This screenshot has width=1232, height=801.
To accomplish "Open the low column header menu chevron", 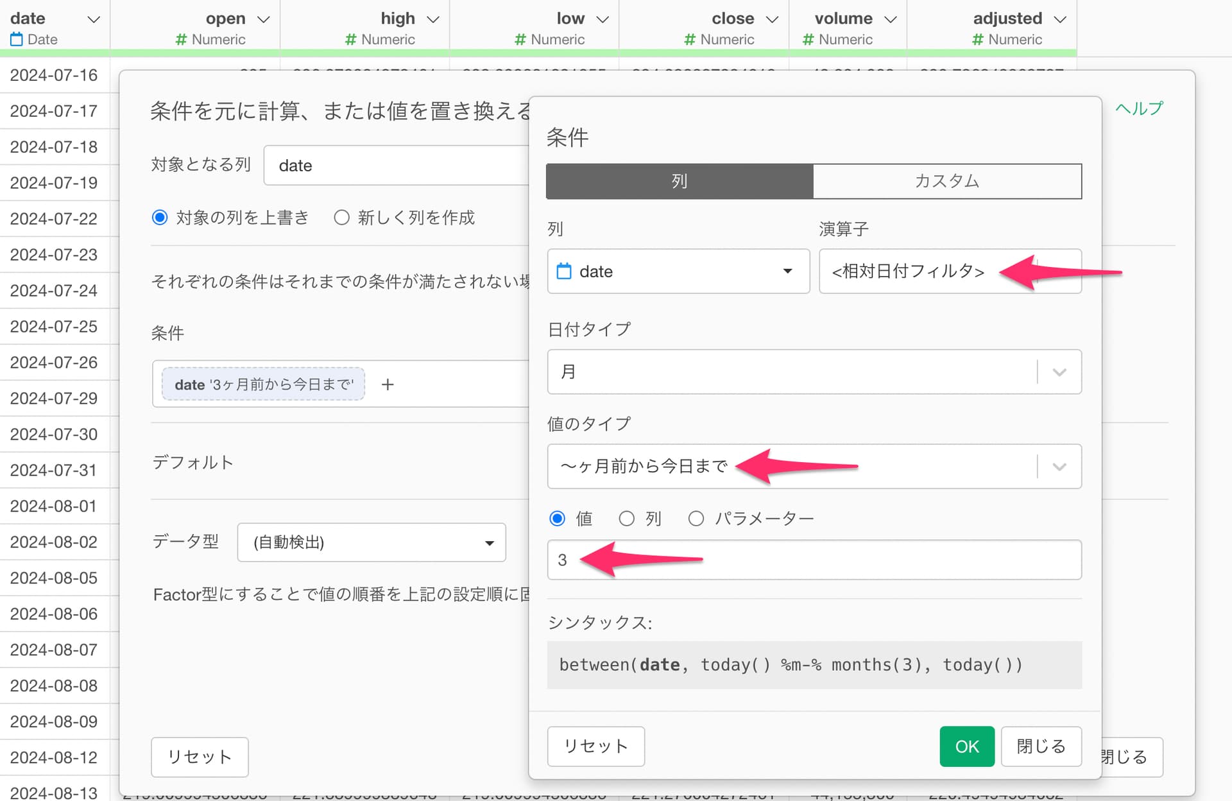I will 603,19.
